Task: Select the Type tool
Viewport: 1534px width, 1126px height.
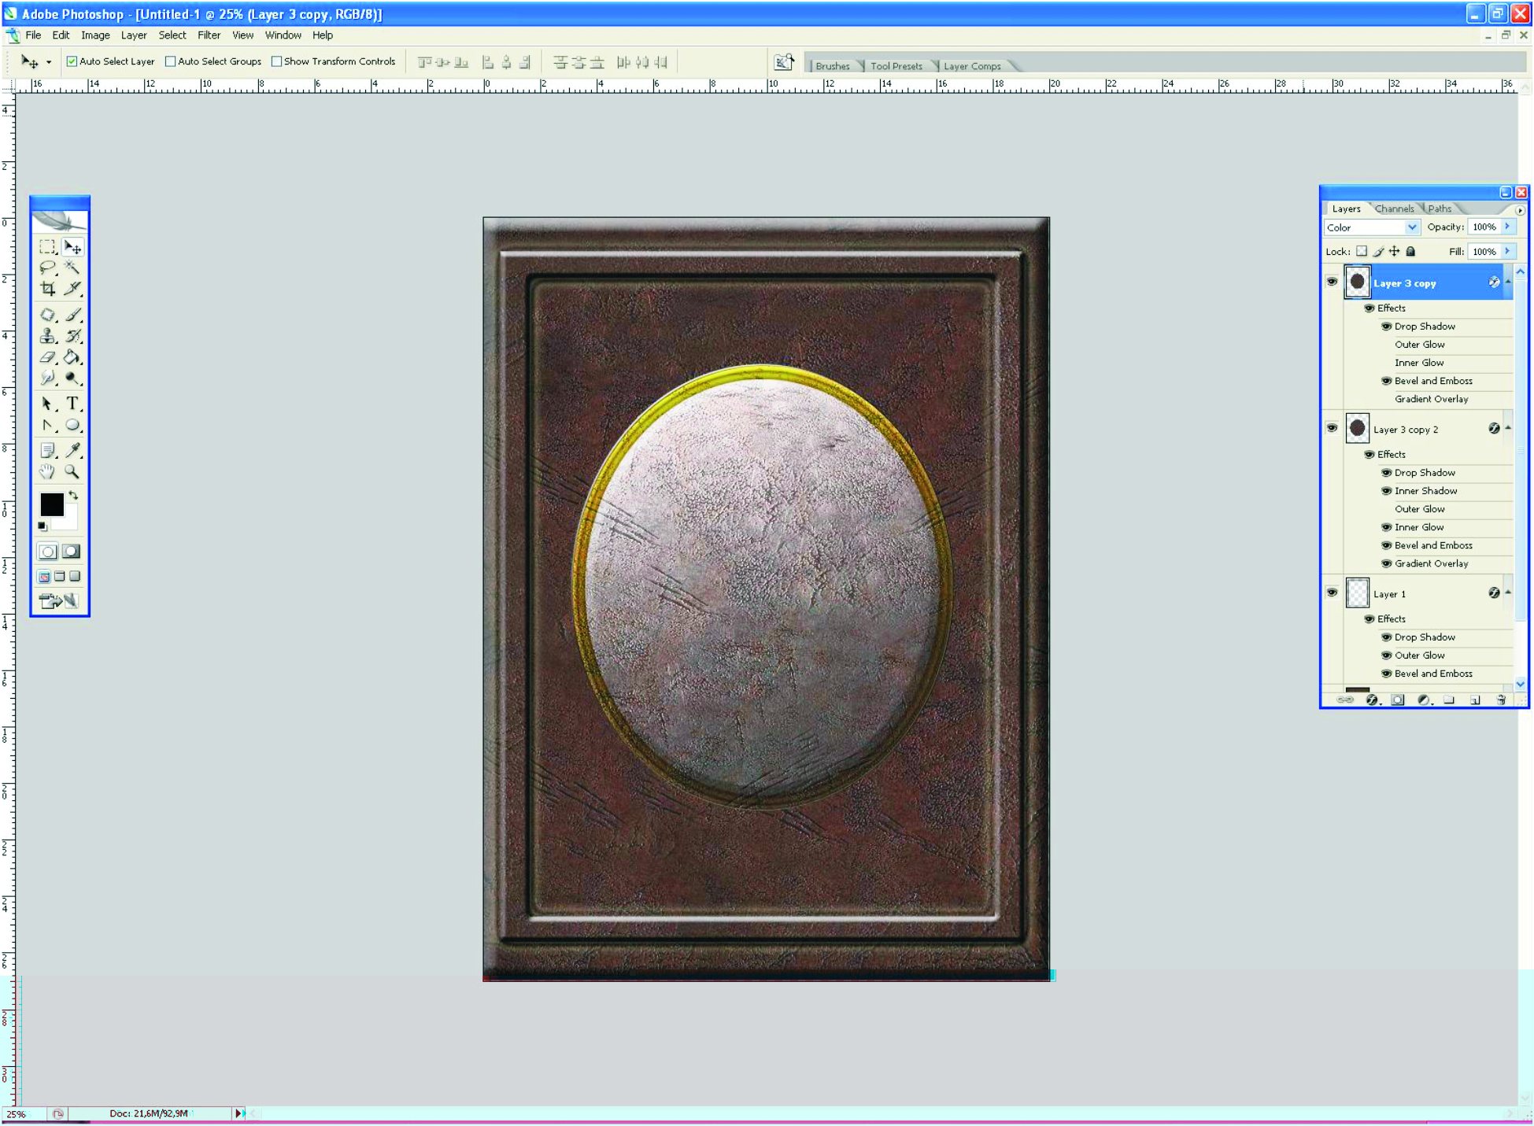Action: [x=72, y=404]
